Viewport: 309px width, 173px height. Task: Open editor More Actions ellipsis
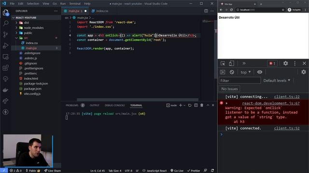click(x=212, y=11)
